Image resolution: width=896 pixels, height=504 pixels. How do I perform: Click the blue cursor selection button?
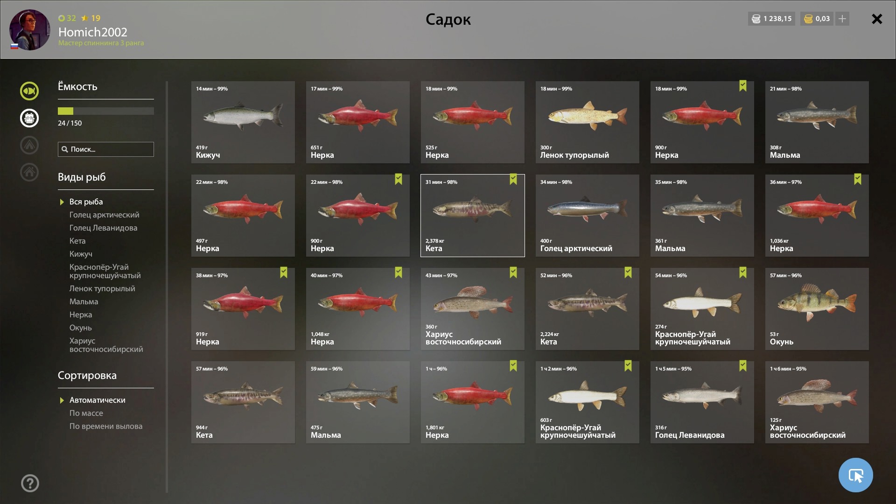click(855, 475)
